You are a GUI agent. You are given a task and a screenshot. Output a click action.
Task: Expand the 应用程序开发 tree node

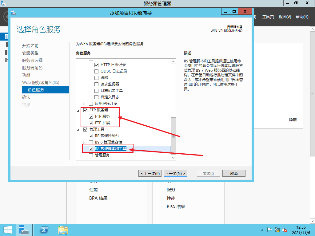click(84, 104)
